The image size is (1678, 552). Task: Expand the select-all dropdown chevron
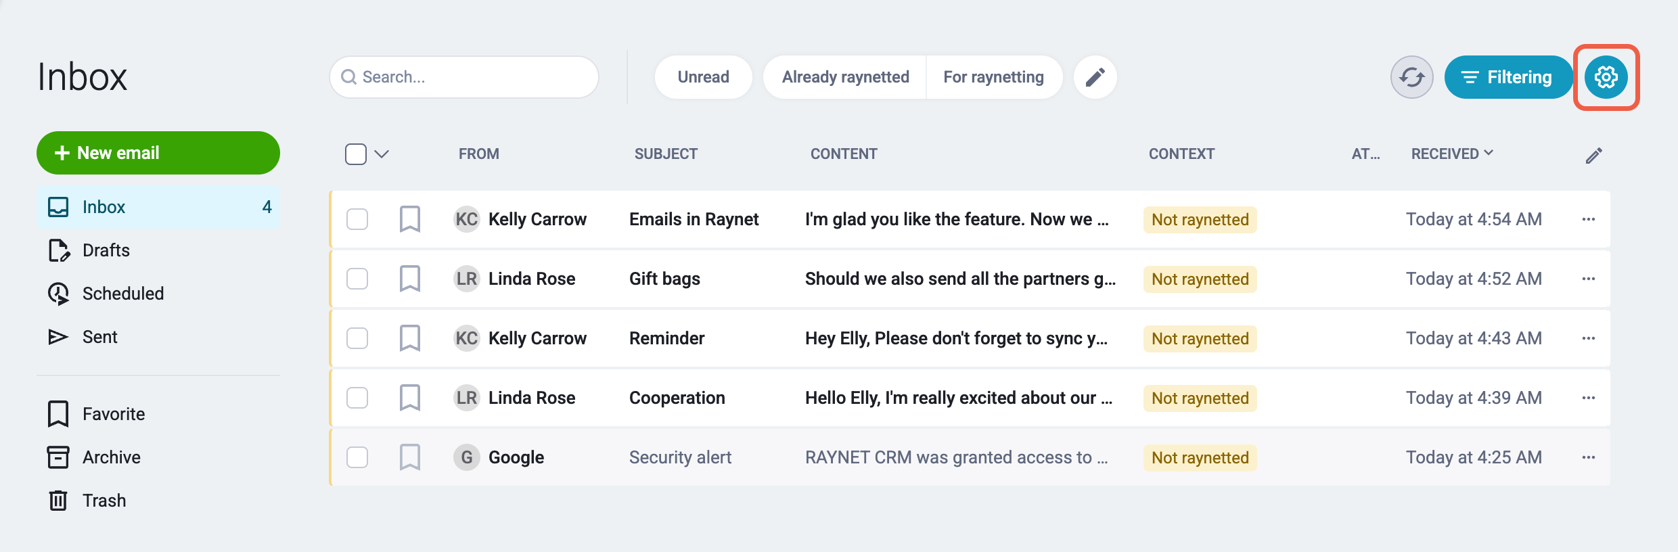point(382,154)
